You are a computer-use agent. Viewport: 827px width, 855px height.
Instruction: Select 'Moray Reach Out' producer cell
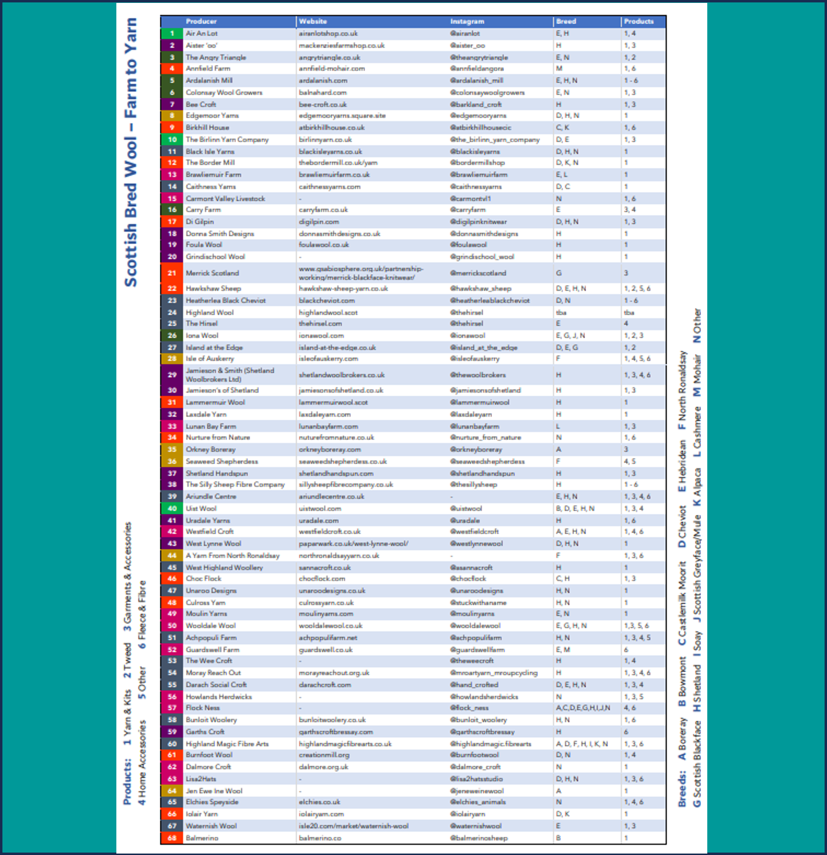click(x=213, y=673)
